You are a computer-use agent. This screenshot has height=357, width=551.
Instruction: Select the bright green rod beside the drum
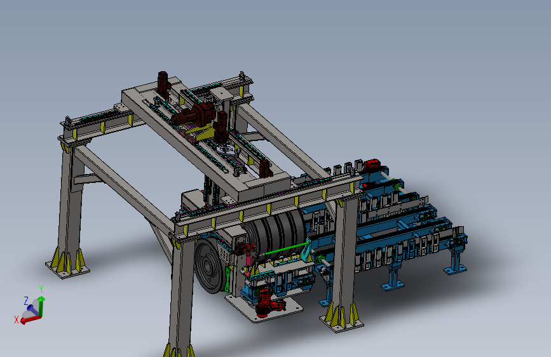[286, 248]
